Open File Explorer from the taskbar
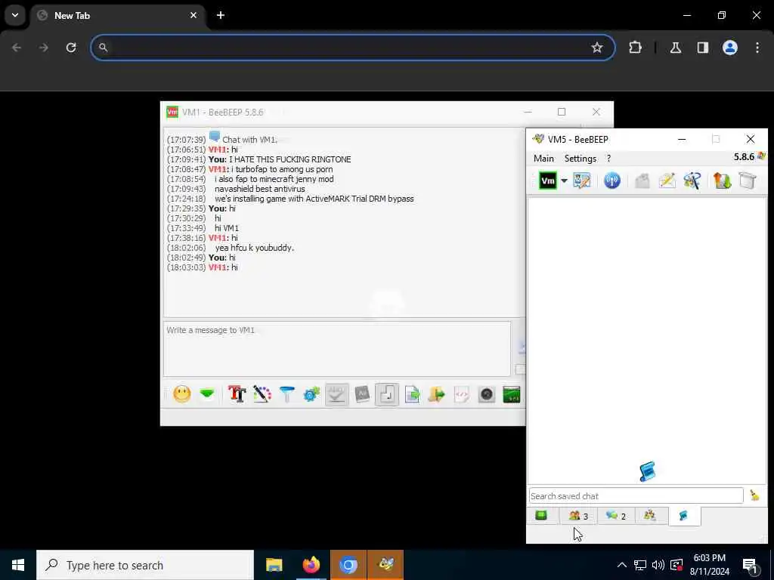Screen dimensions: 774x580 (x=274, y=565)
